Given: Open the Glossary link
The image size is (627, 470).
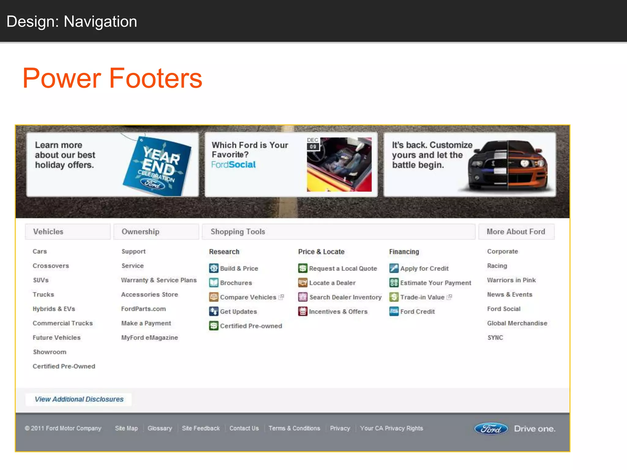Looking at the screenshot, I should [160, 428].
